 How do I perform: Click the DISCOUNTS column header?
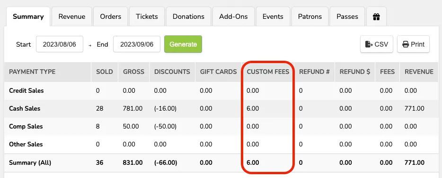pos(172,72)
